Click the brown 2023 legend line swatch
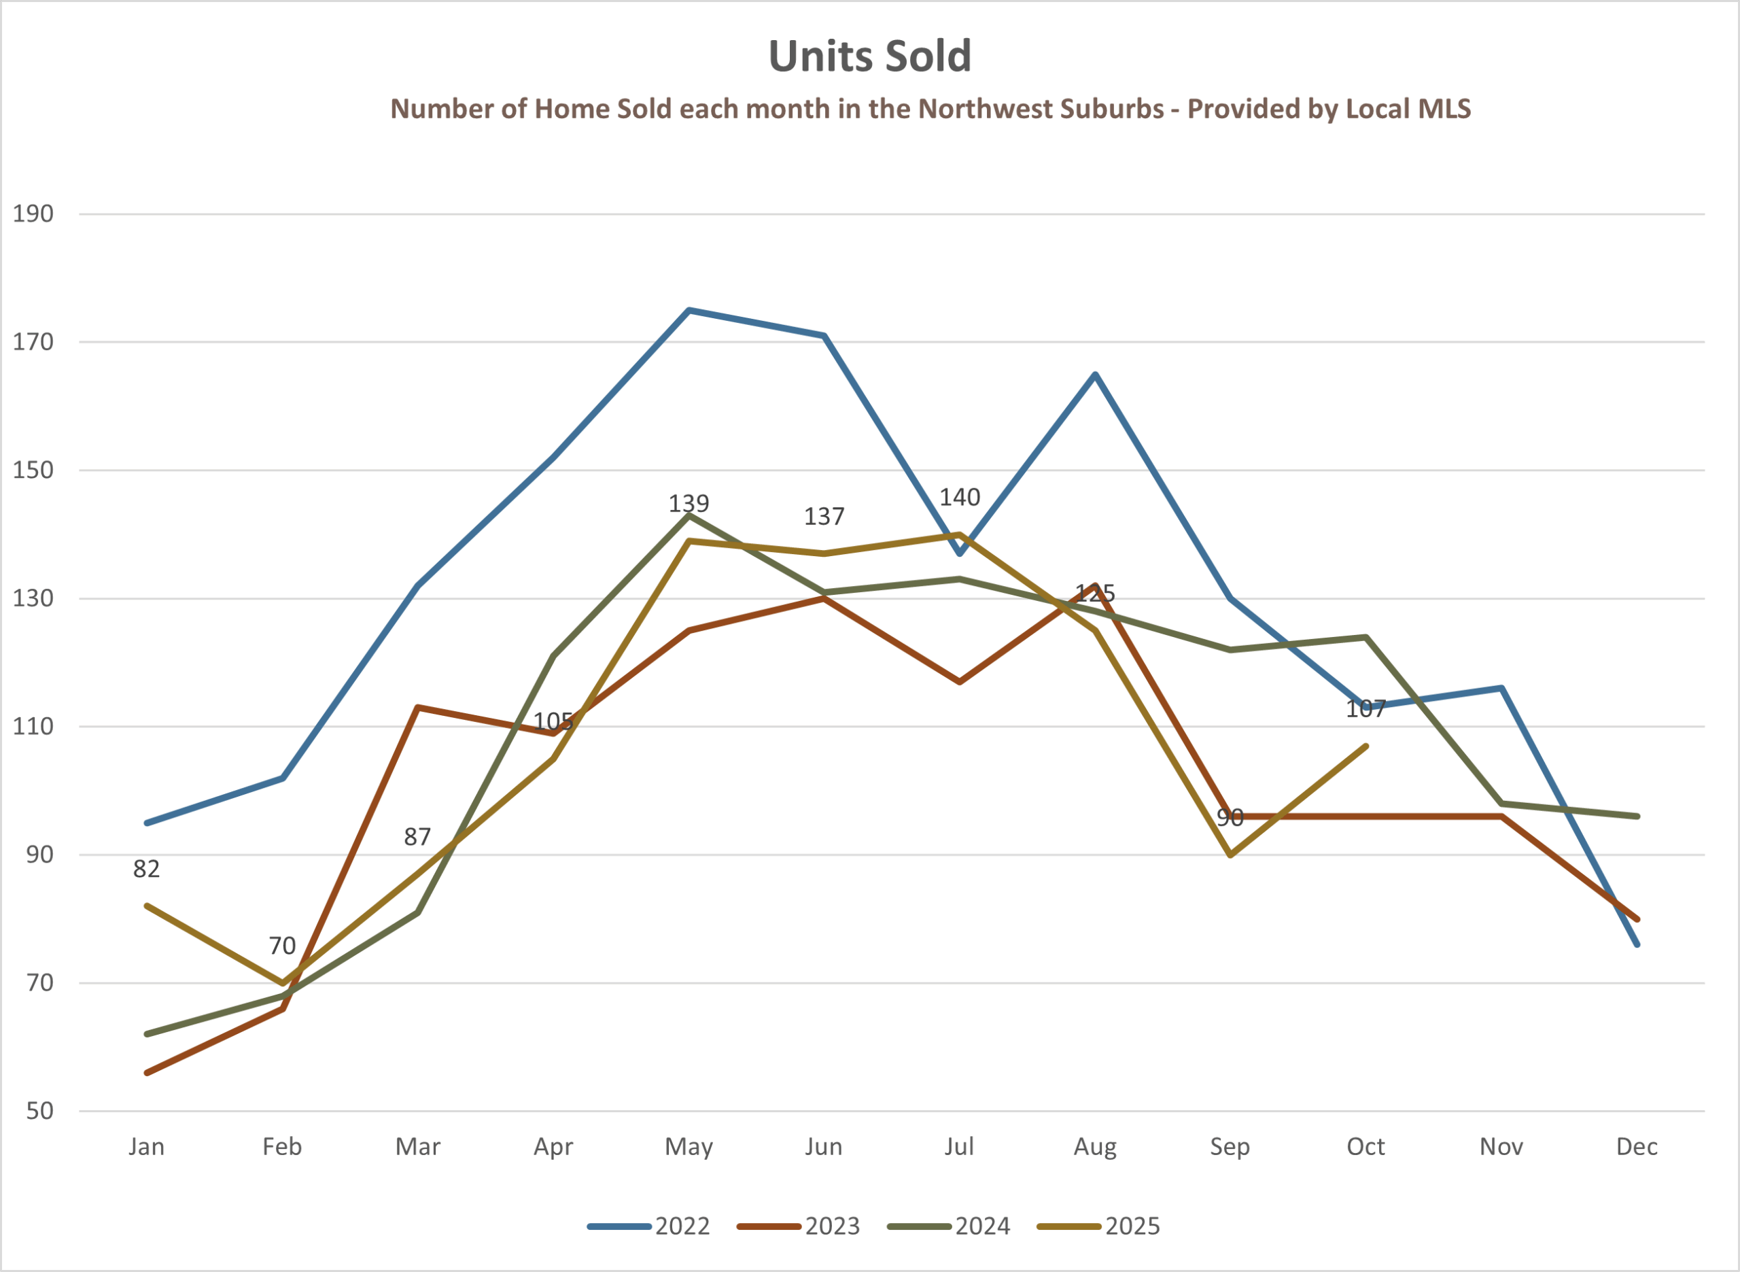 769,1226
